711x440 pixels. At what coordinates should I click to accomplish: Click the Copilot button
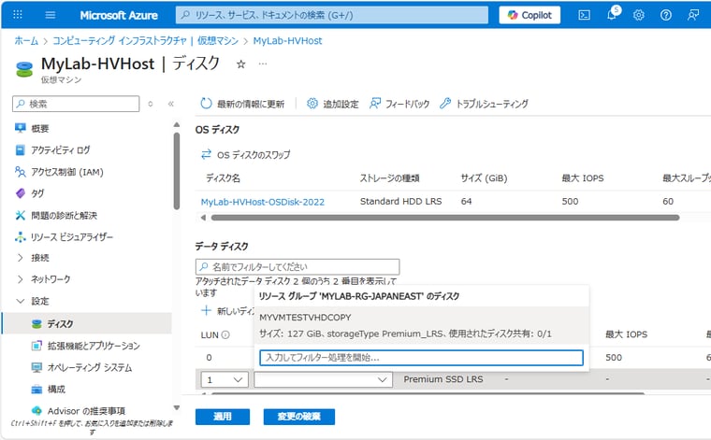click(530, 15)
